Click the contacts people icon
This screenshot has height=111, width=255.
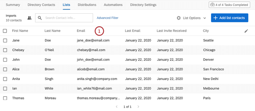point(29,18)
